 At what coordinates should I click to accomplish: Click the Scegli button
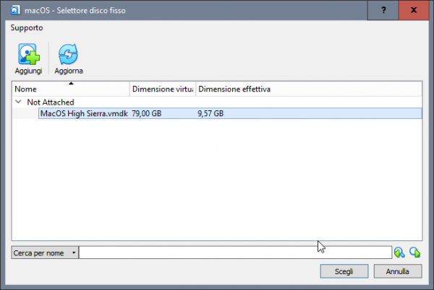pyautogui.click(x=344, y=271)
